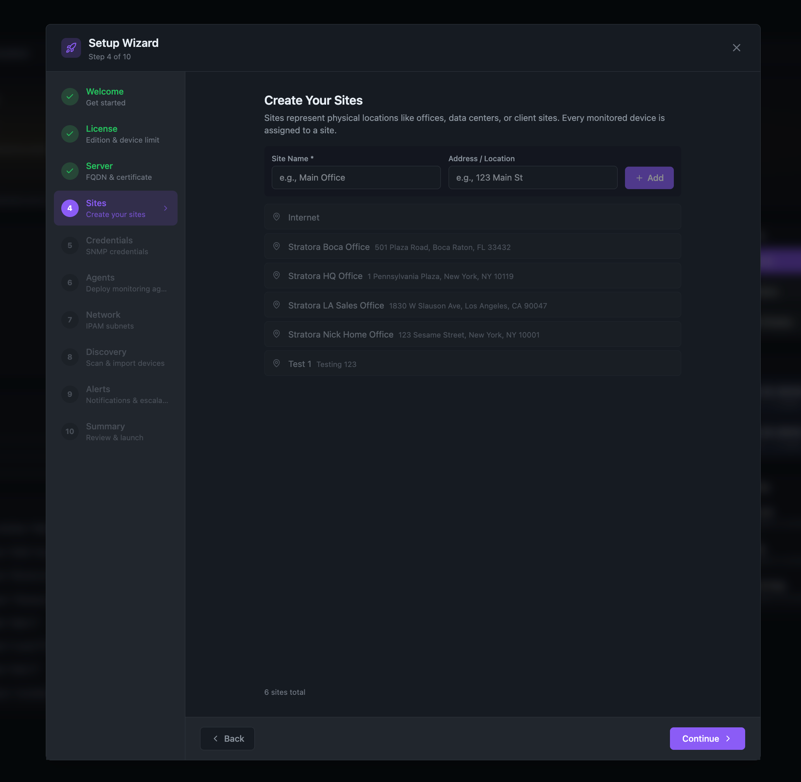Image resolution: width=801 pixels, height=782 pixels.
Task: Click the Address / Location input field
Action: pyautogui.click(x=532, y=177)
